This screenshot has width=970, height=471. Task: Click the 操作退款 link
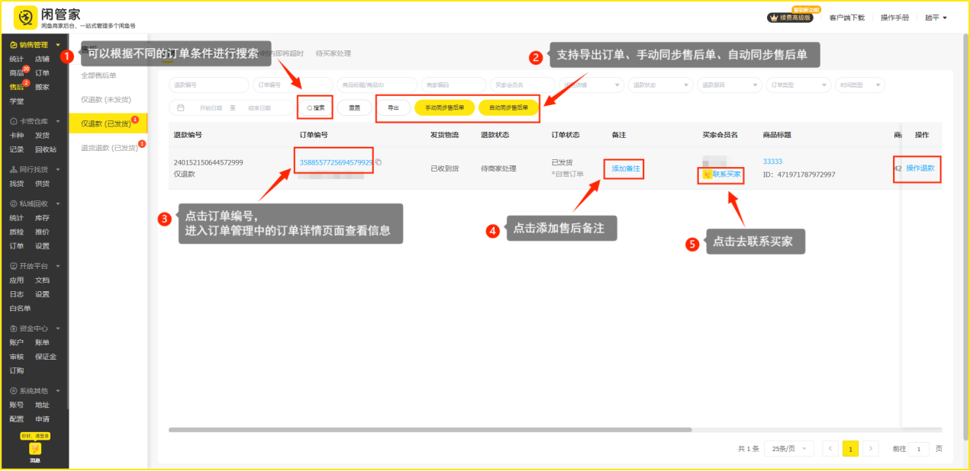tap(920, 168)
